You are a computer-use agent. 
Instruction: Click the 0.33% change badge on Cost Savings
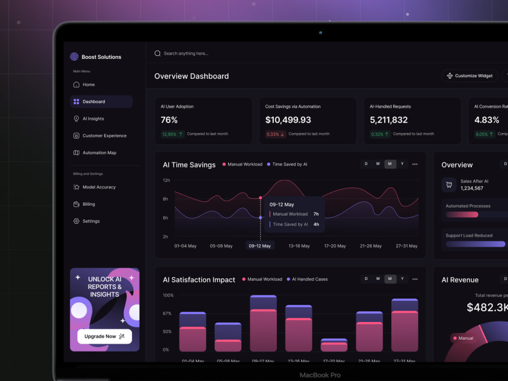(x=275, y=134)
